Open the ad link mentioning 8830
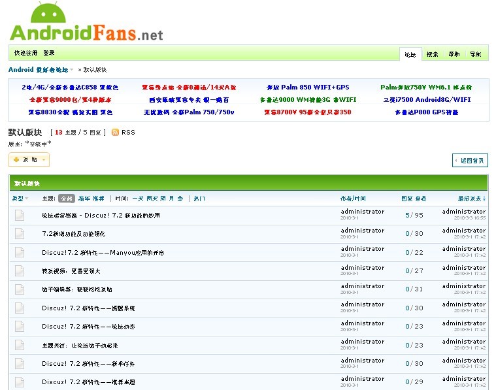The width and height of the screenshot is (496, 390). tap(70, 112)
